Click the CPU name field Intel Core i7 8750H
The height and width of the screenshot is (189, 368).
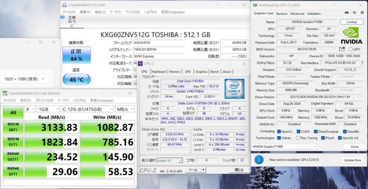[x=190, y=81]
